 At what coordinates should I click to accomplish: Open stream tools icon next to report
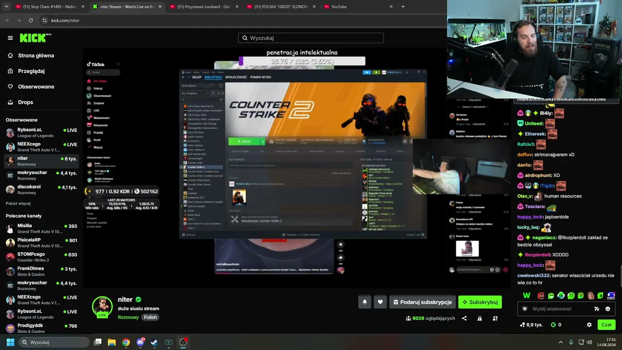(x=495, y=318)
